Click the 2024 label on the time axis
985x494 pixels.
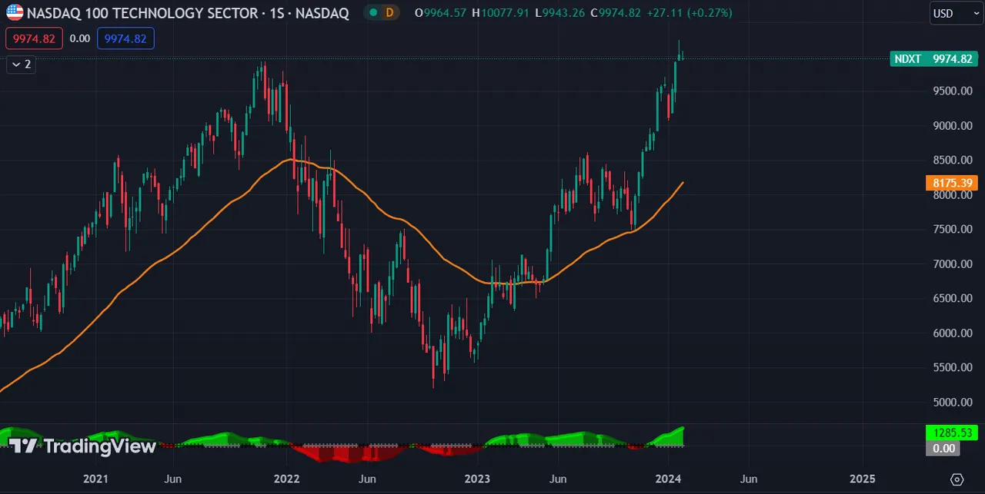pyautogui.click(x=669, y=479)
